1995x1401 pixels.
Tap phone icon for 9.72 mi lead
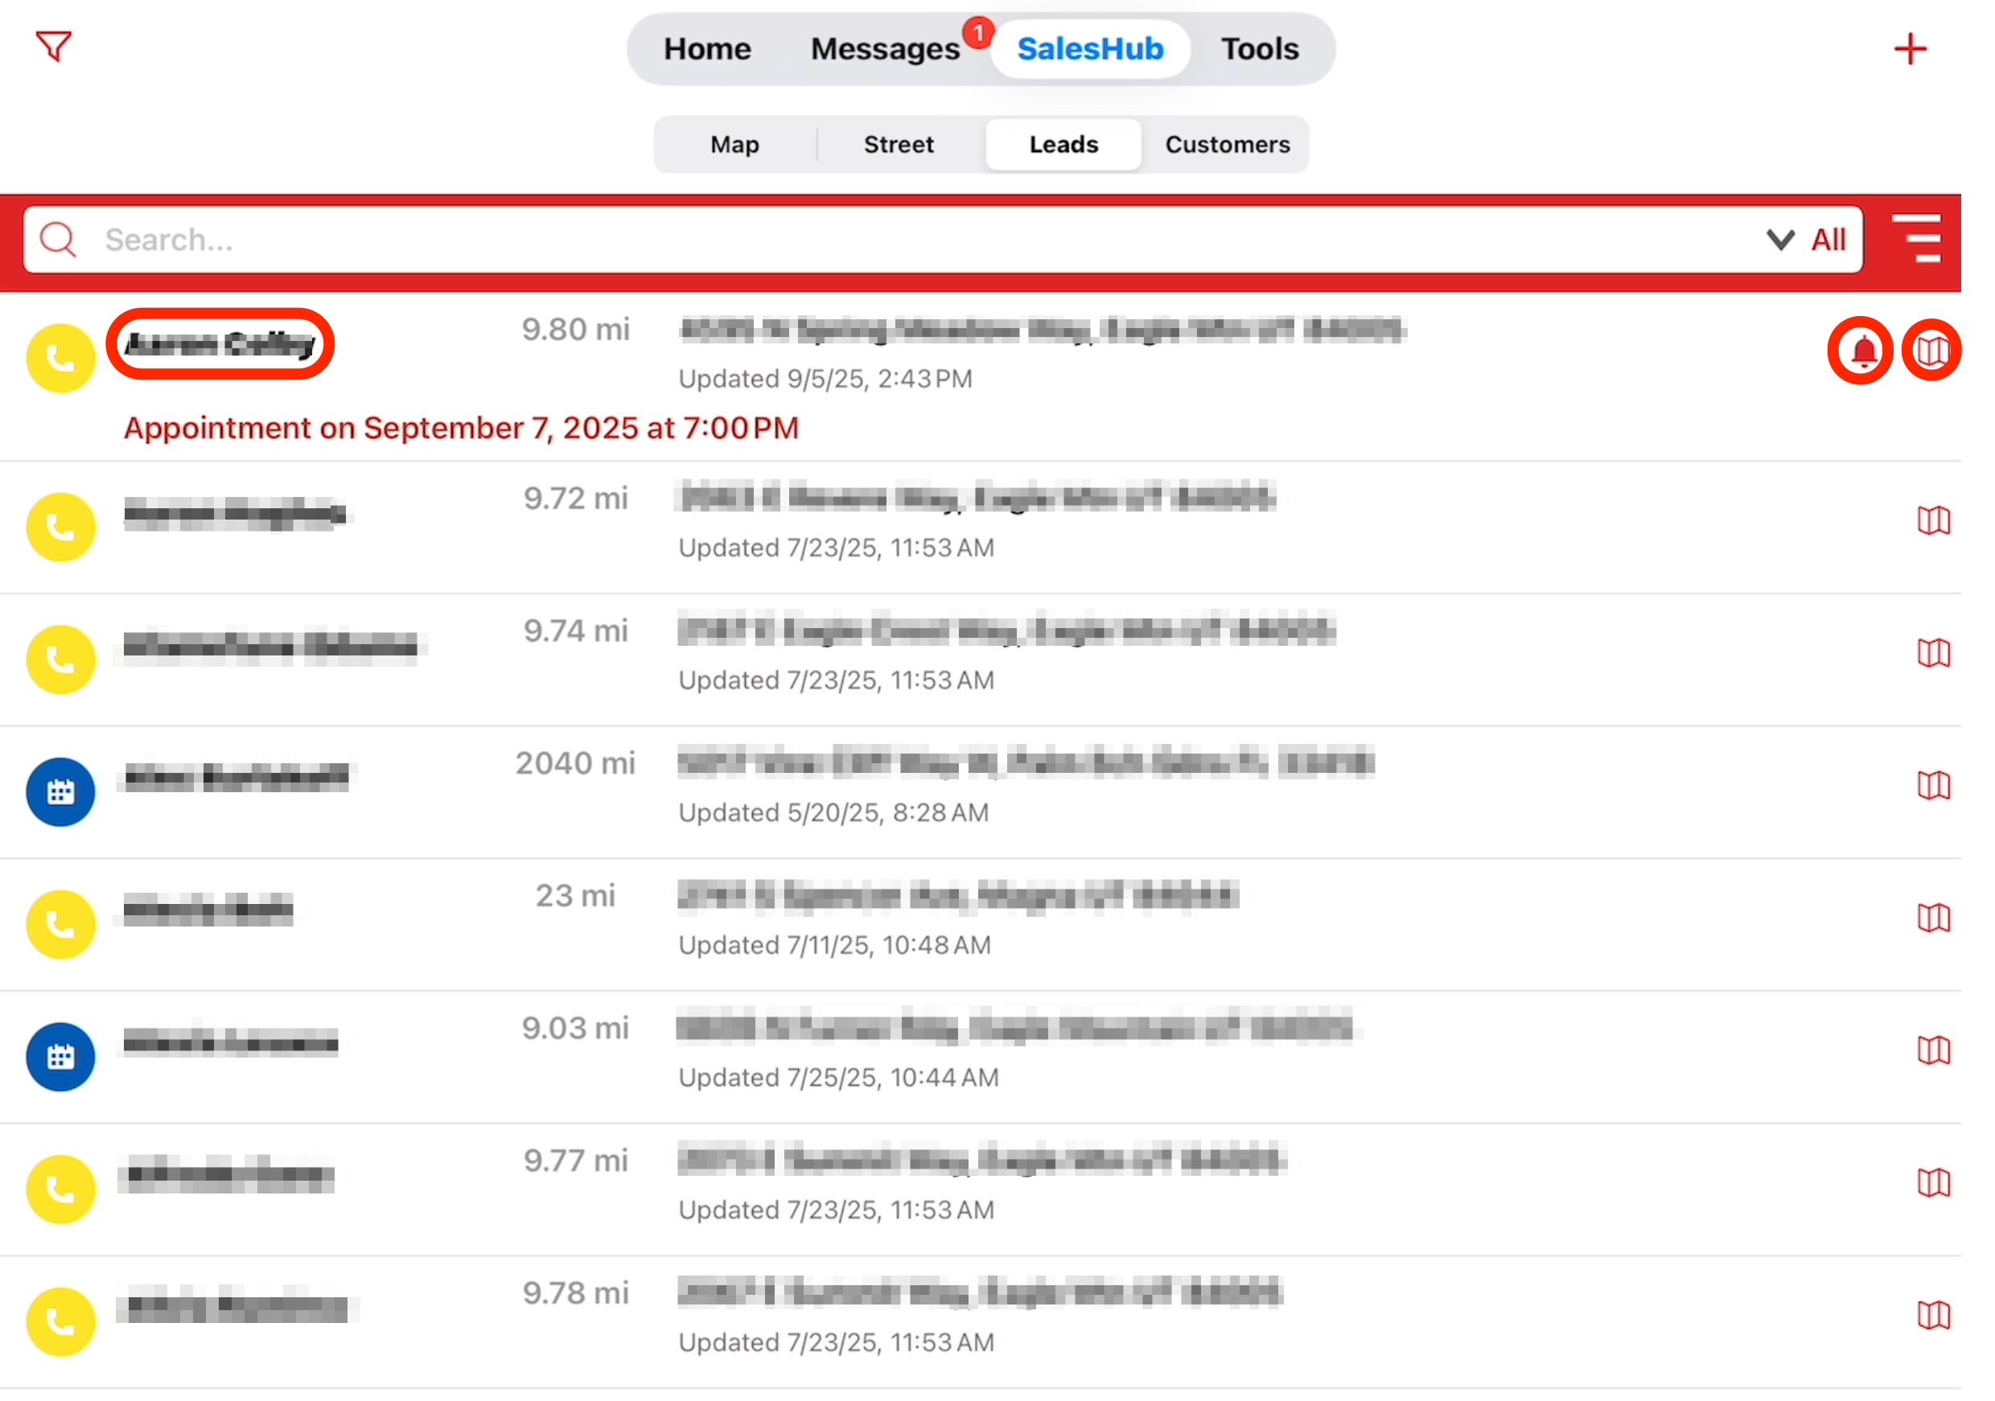pos(61,528)
